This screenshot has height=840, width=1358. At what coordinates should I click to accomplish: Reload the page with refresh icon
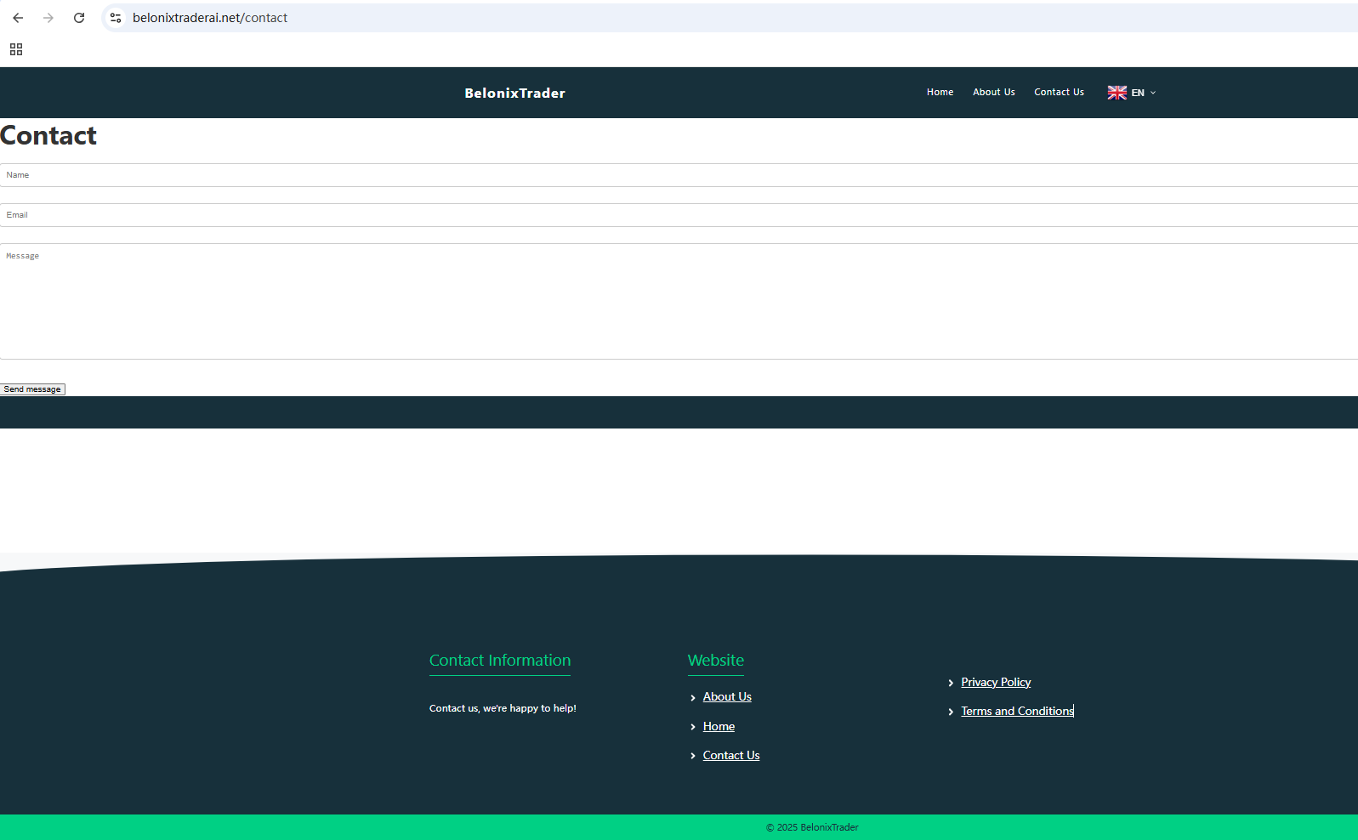point(79,18)
